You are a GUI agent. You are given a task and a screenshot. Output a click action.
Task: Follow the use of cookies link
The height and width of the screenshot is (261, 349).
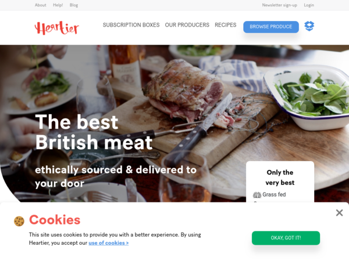coord(109,243)
